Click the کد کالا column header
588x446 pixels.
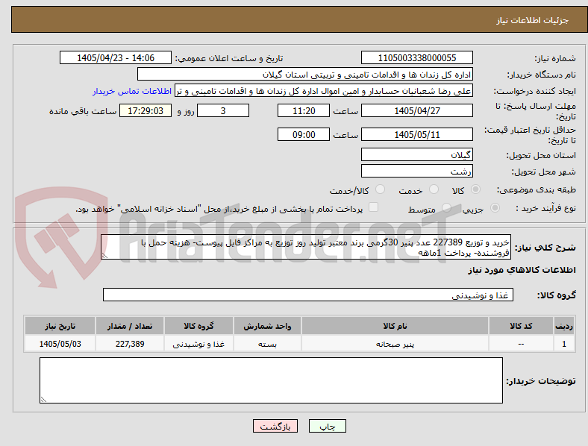tap(521, 326)
